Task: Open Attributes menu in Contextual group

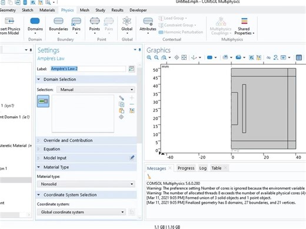Action: (x=148, y=25)
